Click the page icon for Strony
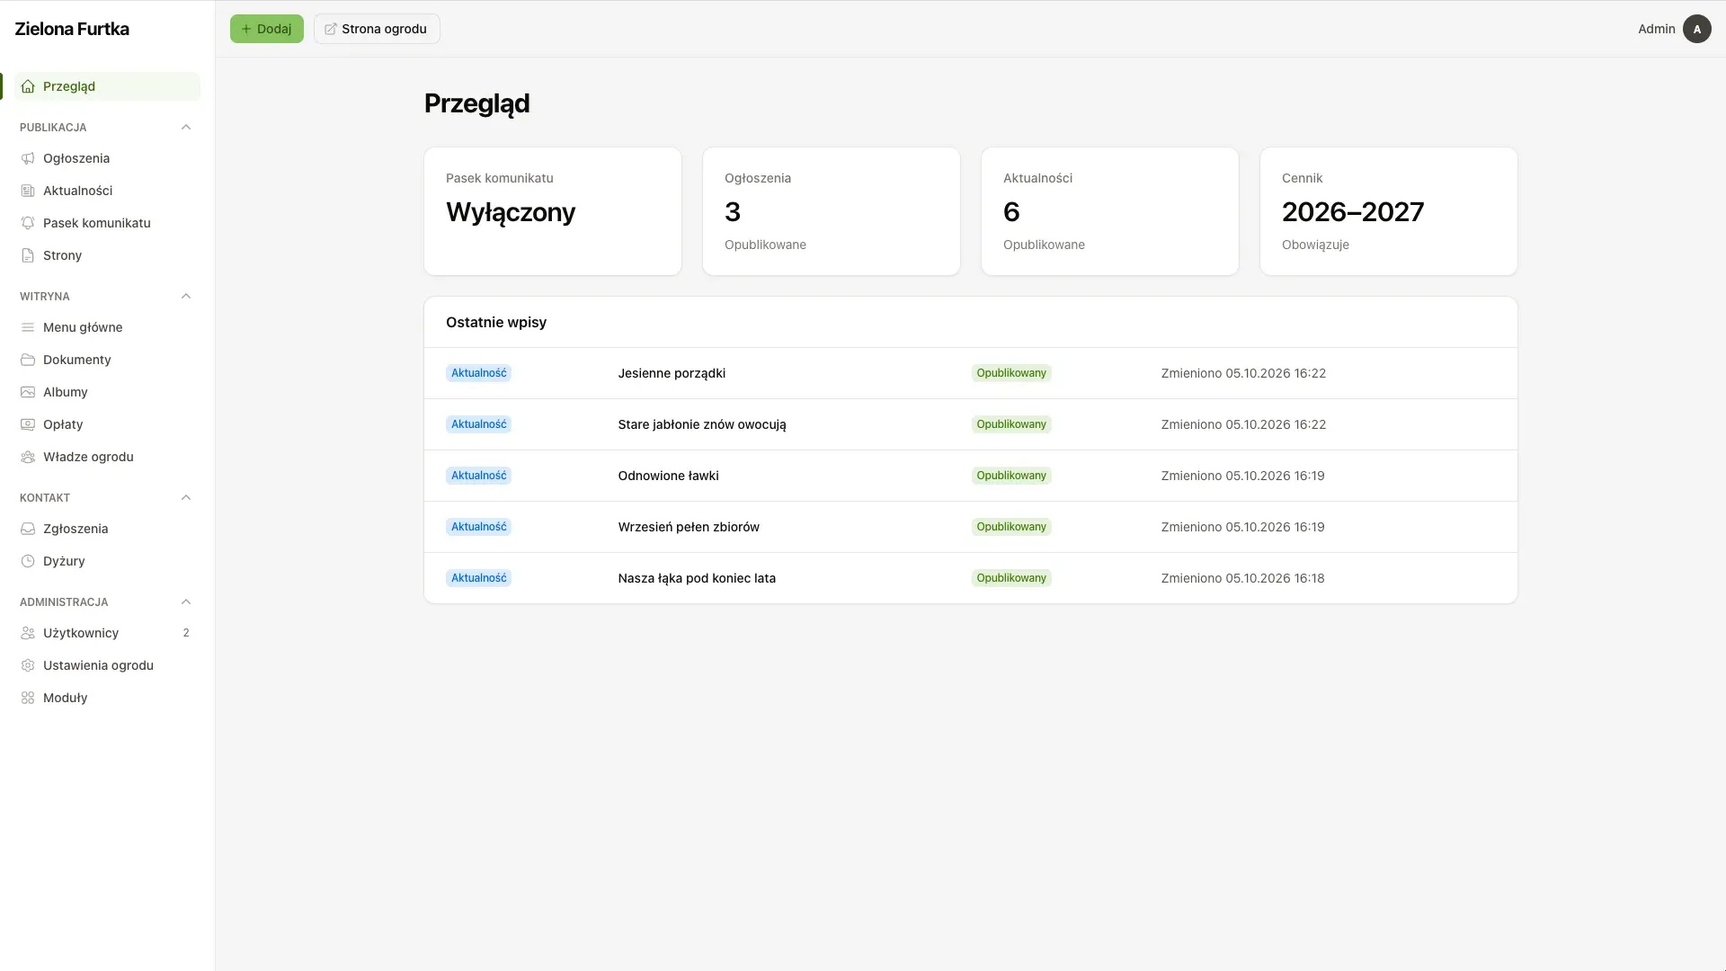This screenshot has width=1726, height=971. (x=28, y=255)
